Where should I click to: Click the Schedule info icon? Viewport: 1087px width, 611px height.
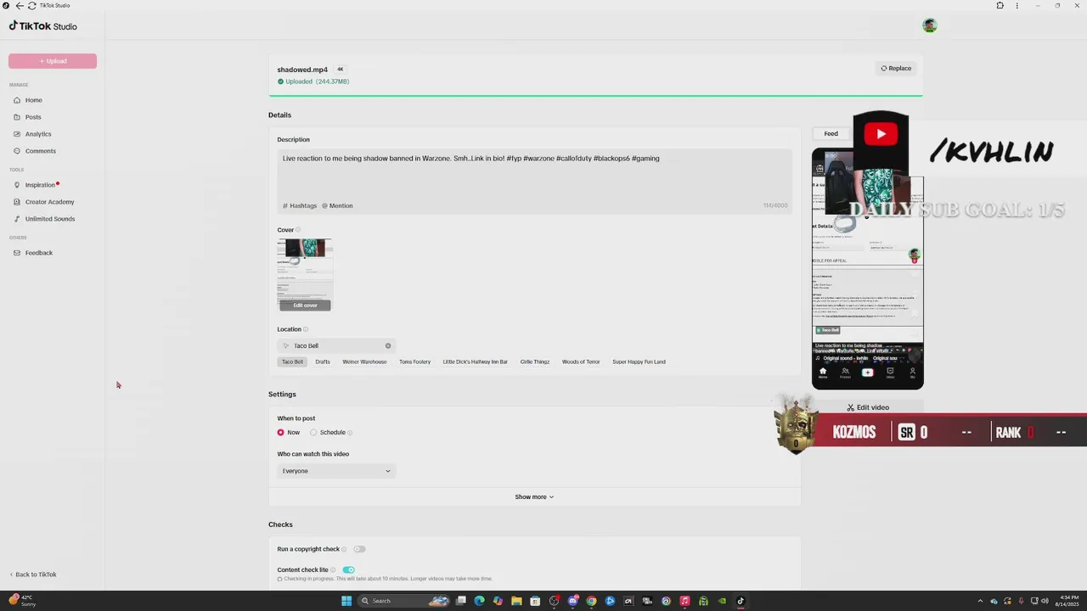coord(350,433)
